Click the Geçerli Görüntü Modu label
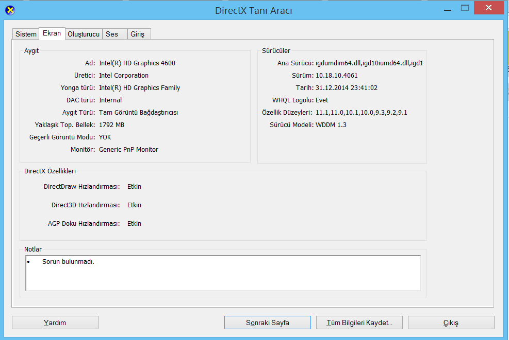Image resolution: width=509 pixels, height=340 pixels. tap(62, 137)
